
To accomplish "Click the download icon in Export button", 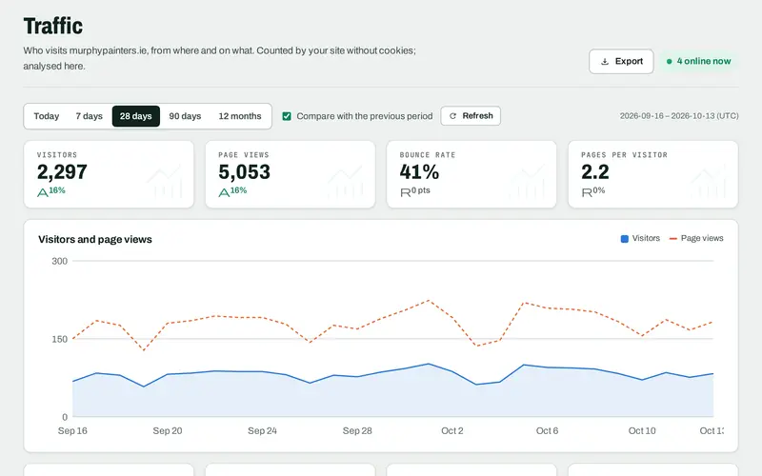I will click(605, 62).
